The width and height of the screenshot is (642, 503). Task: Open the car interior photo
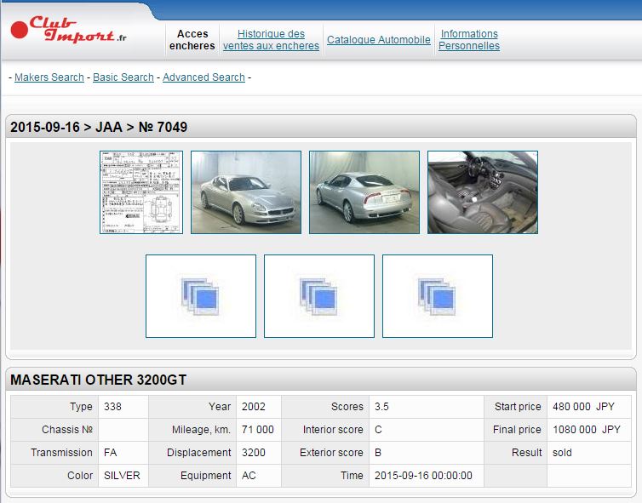click(483, 192)
